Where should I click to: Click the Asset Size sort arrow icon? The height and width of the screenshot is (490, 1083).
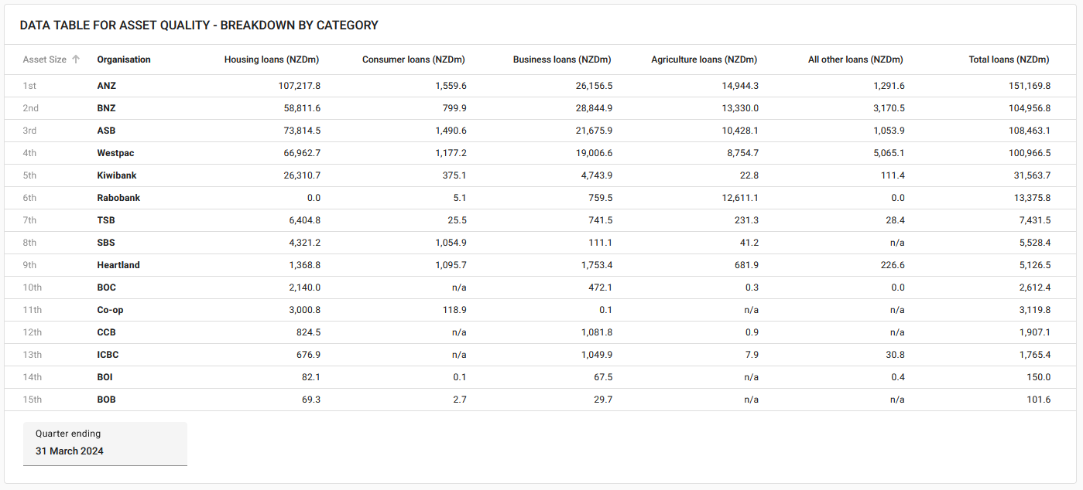(76, 60)
